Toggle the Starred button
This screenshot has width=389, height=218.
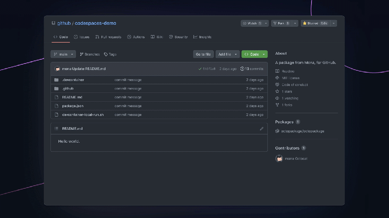[315, 23]
